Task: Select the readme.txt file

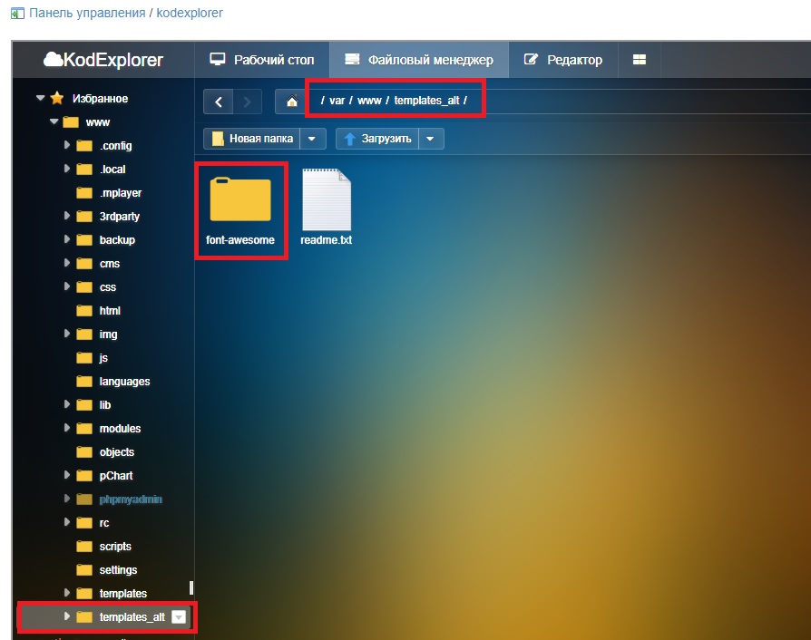Action: 327,207
